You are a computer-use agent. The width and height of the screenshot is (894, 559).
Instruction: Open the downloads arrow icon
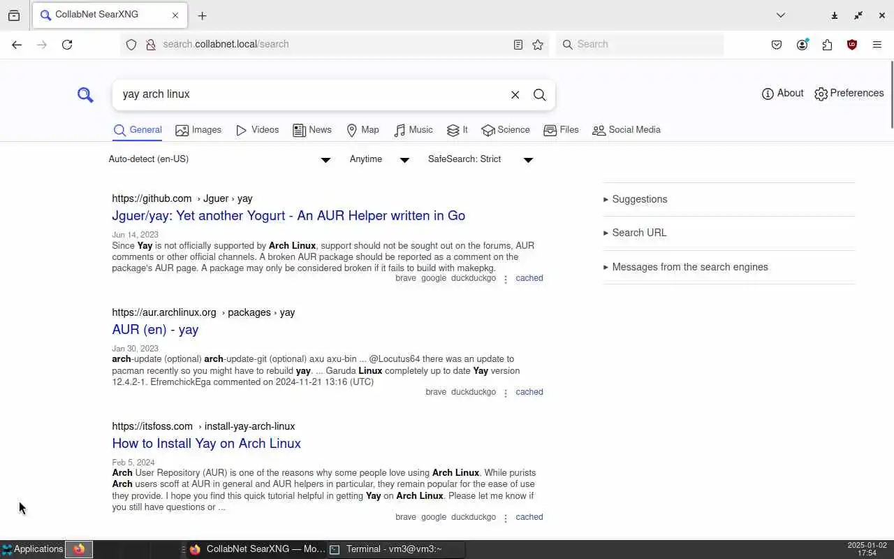[x=835, y=15]
